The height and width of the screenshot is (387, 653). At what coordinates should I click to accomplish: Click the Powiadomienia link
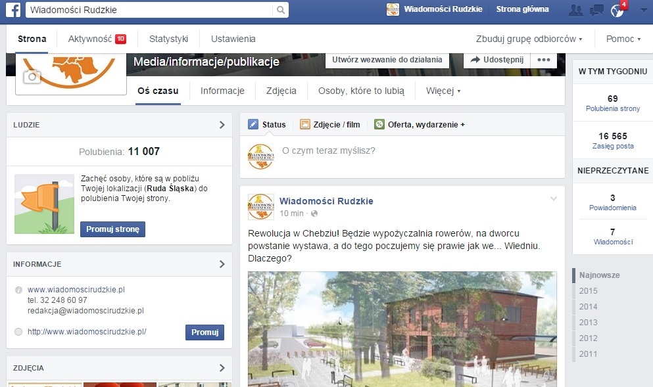(613, 208)
